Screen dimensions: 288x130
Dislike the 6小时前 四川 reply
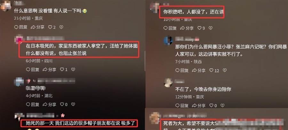pyautogui.click(x=73, y=70)
